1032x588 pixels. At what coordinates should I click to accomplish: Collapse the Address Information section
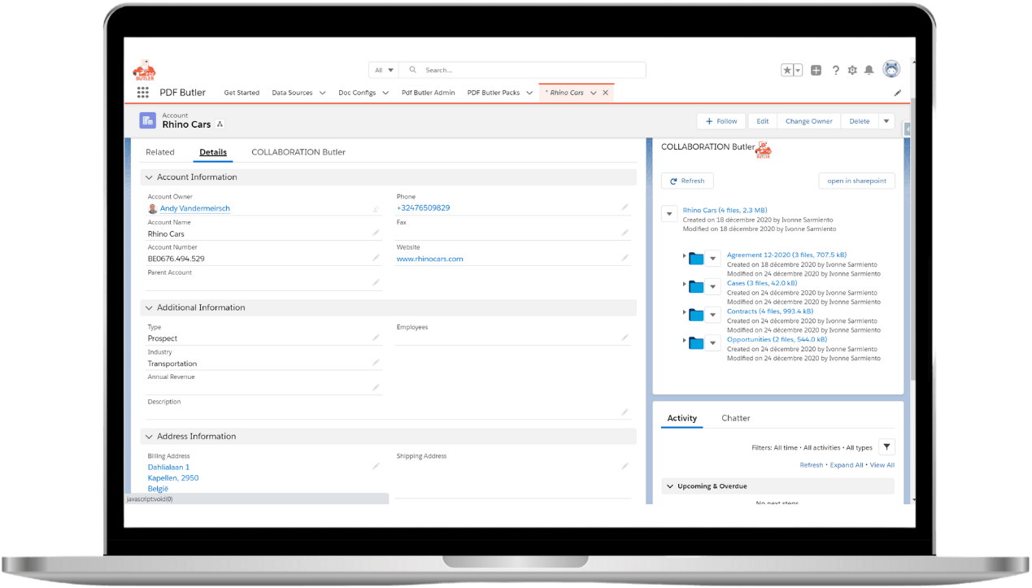coord(149,437)
